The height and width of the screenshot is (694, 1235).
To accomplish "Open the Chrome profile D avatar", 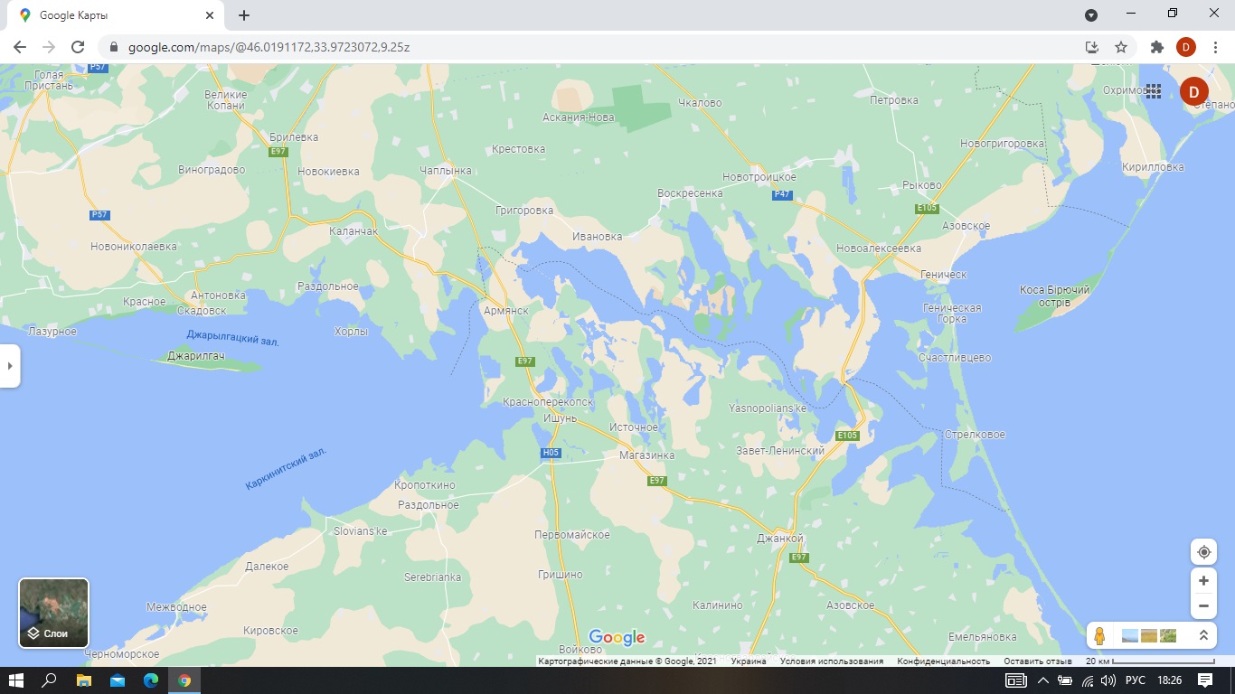I will click(x=1185, y=47).
